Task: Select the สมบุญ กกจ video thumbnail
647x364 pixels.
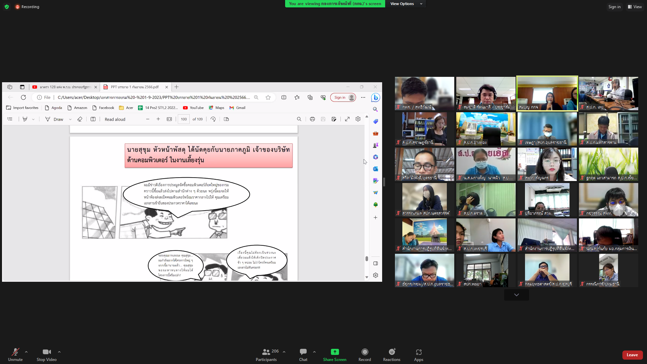Action: tap(547, 93)
